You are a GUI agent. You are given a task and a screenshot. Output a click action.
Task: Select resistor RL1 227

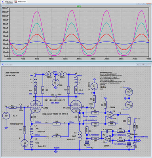click(35, 90)
